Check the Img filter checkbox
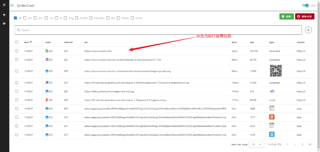320x152 pixels. click(65, 18)
